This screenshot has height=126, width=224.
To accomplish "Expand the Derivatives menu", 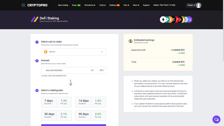I will pos(90,5).
